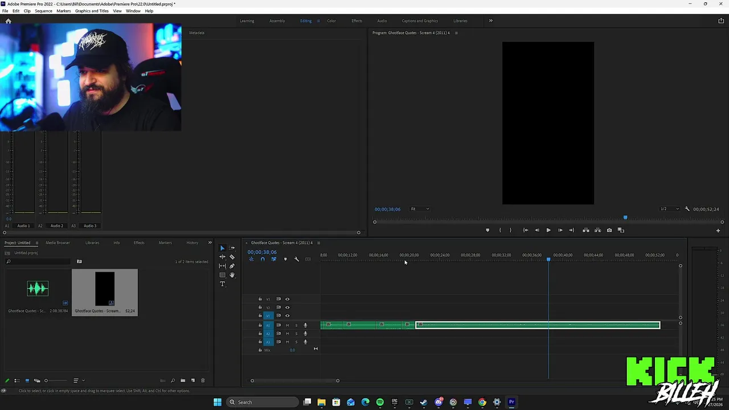Toggle Linked Selection in timeline
The width and height of the screenshot is (729, 410).
(x=274, y=259)
